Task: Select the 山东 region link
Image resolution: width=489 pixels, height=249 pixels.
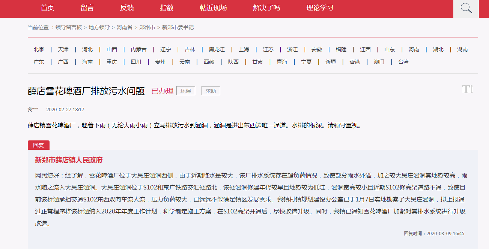Action: (x=390, y=49)
